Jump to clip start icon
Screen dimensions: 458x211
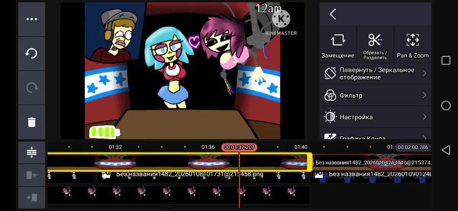32,175
